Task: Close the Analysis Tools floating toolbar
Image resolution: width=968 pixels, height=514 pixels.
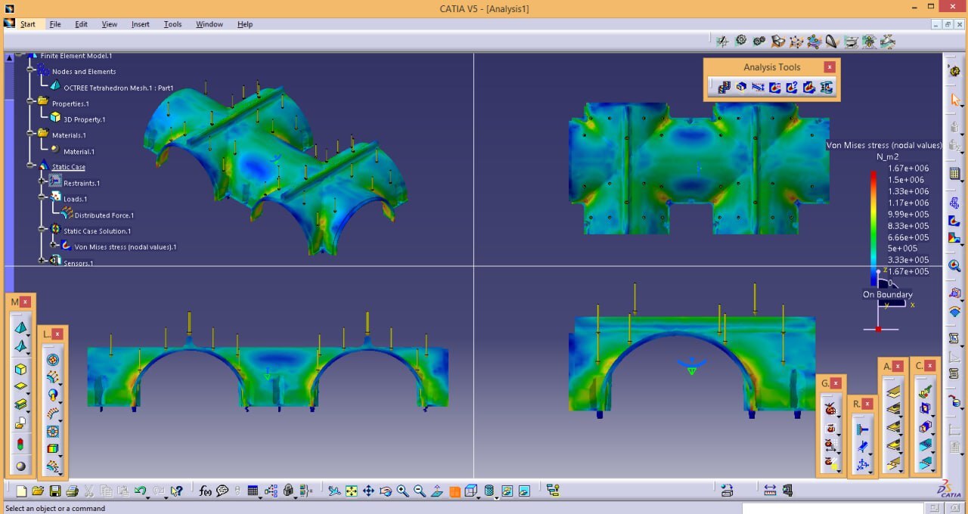Action: click(x=830, y=67)
